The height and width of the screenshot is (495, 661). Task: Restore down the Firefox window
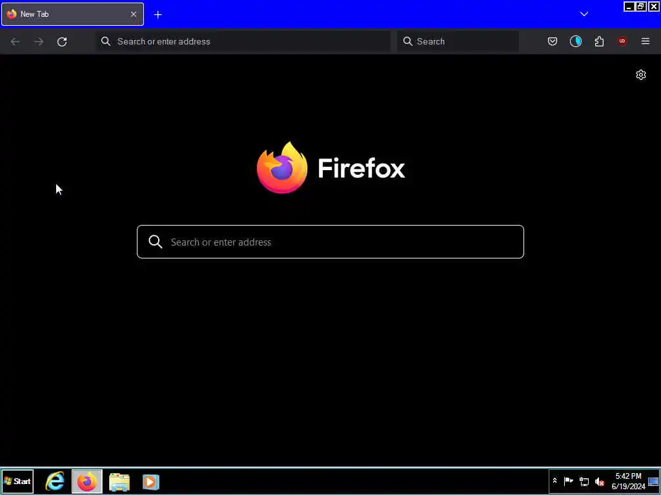641,6
